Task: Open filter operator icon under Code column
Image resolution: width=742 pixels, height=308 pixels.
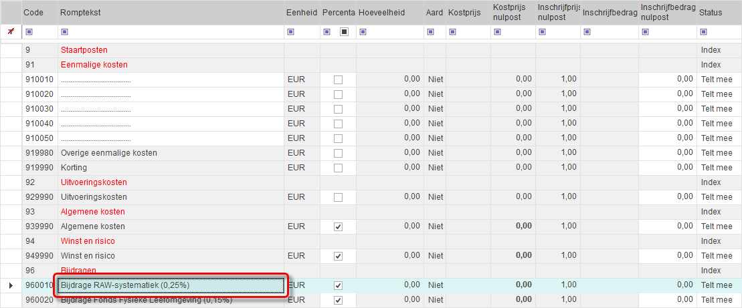Action: 28,31
